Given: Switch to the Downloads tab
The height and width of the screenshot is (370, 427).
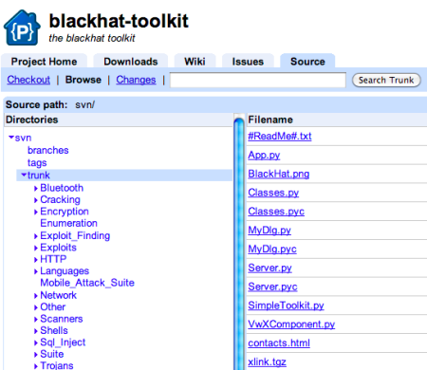Looking at the screenshot, I should click(x=131, y=61).
